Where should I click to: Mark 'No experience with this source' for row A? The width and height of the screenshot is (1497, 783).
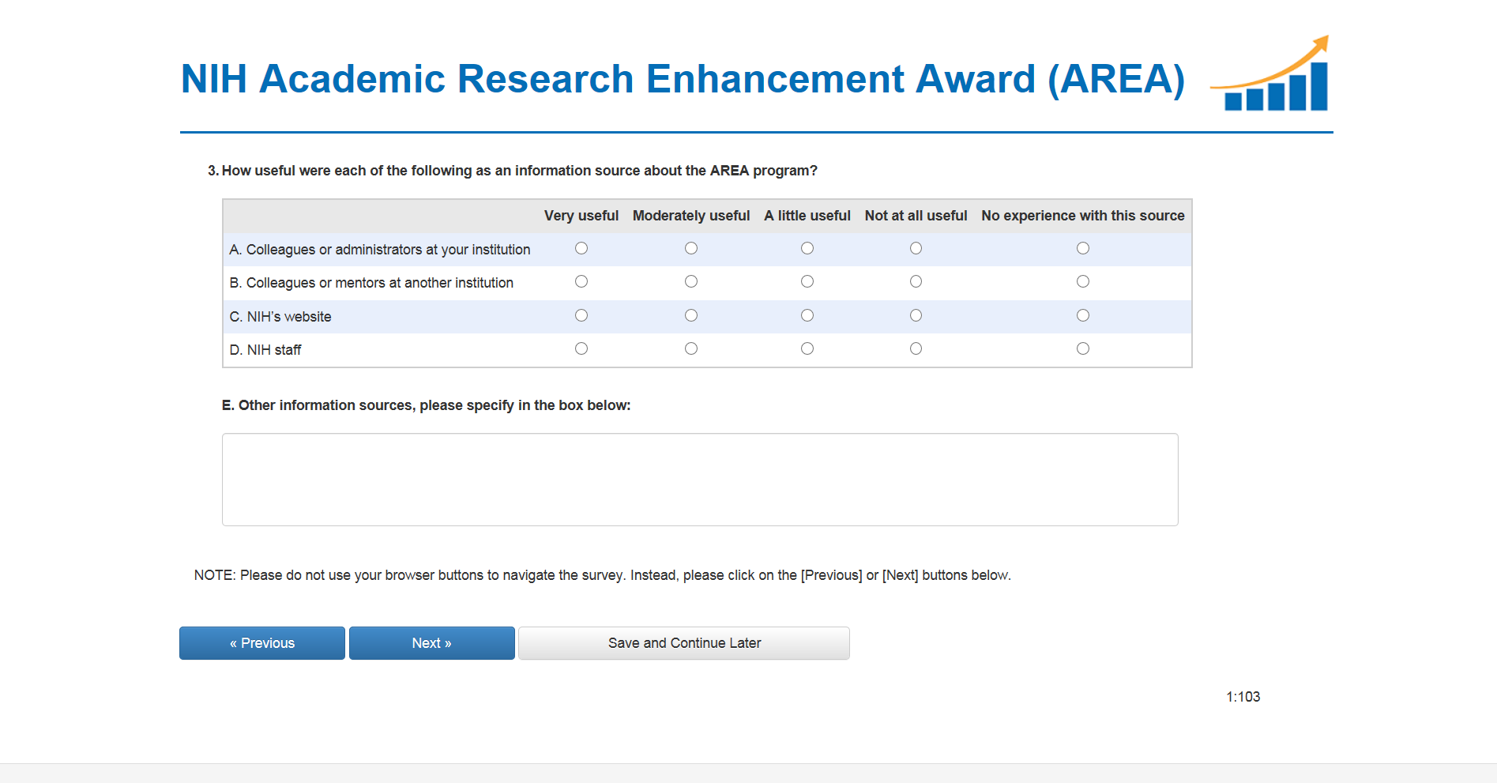click(x=1083, y=248)
